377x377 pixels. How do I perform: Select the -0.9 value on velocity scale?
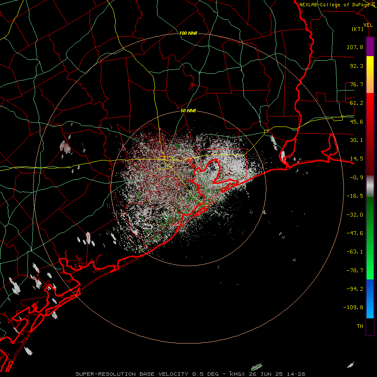point(356,178)
